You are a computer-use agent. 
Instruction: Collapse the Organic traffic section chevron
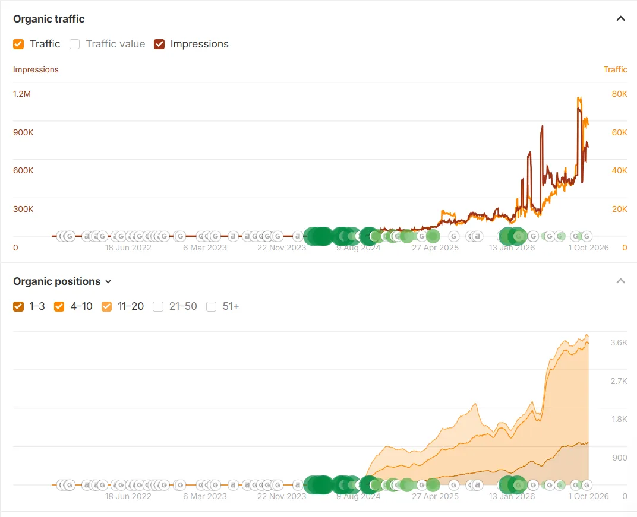(x=620, y=18)
